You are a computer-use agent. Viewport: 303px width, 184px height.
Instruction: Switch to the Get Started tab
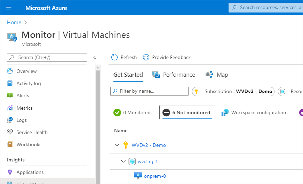tap(128, 75)
